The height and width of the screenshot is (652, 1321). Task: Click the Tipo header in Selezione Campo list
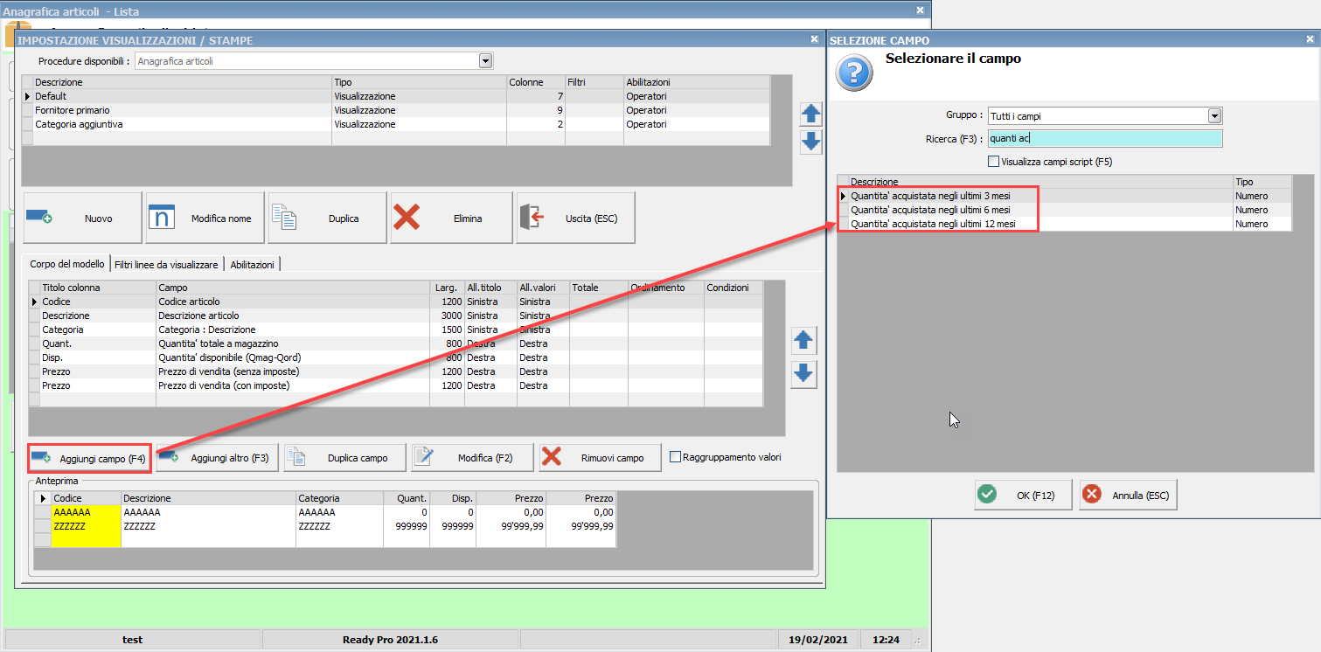(1262, 182)
